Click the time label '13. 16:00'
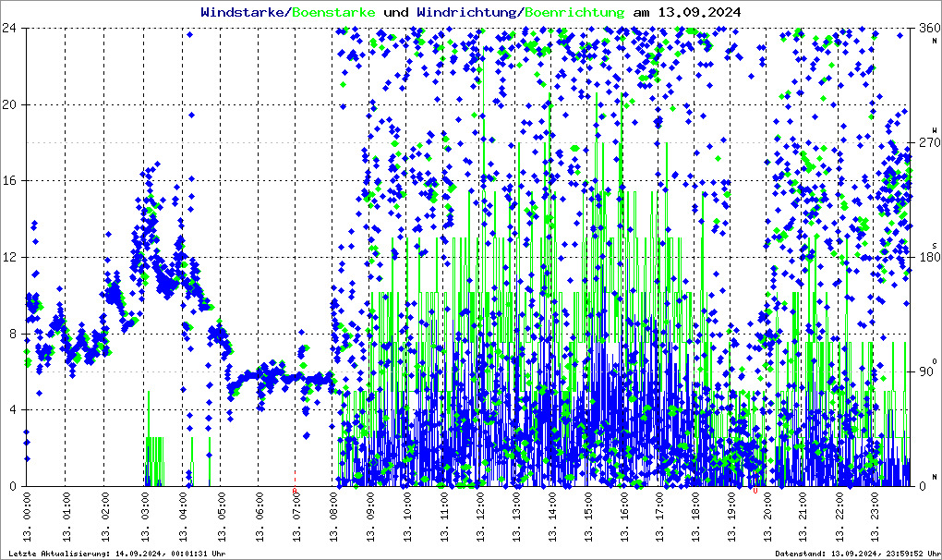Image resolution: width=942 pixels, height=560 pixels. click(625, 517)
